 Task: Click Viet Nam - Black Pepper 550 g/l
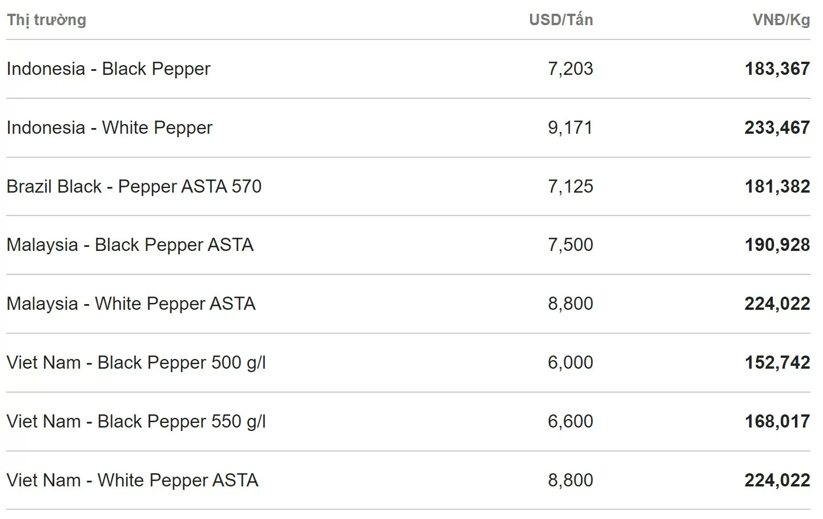tap(136, 421)
